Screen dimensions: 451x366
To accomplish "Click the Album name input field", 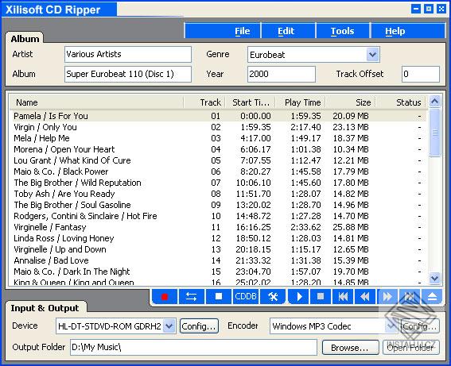I will (128, 74).
